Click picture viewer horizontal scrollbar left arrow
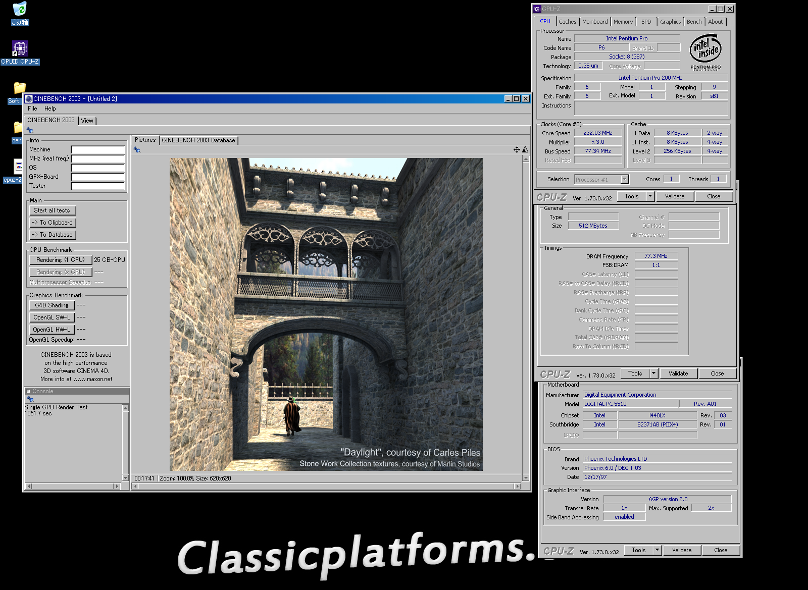This screenshot has height=590, width=808. pyautogui.click(x=135, y=487)
